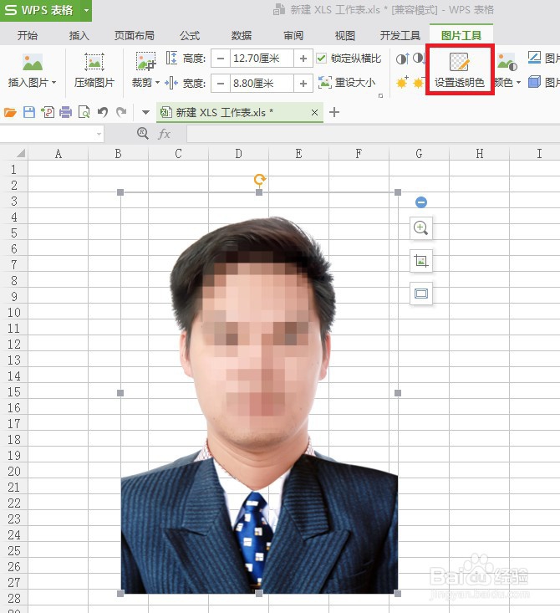This screenshot has height=613, width=560.
Task: Increase the picture brightness
Action: [402, 83]
